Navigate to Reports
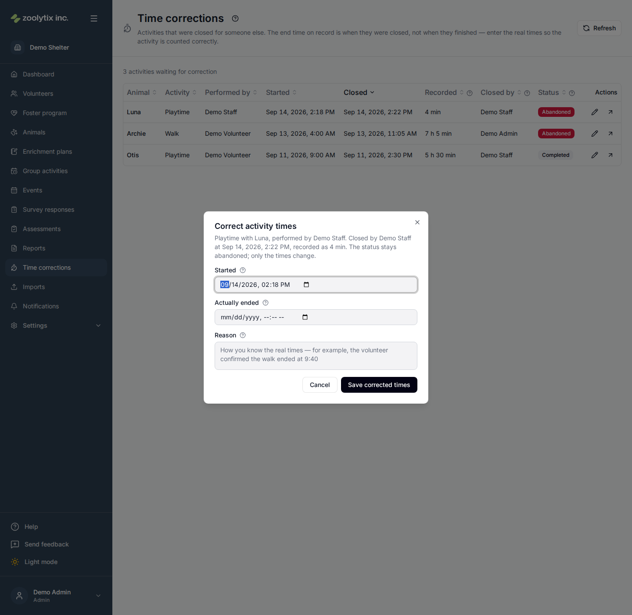Viewport: 632px width, 615px height. pos(56,248)
